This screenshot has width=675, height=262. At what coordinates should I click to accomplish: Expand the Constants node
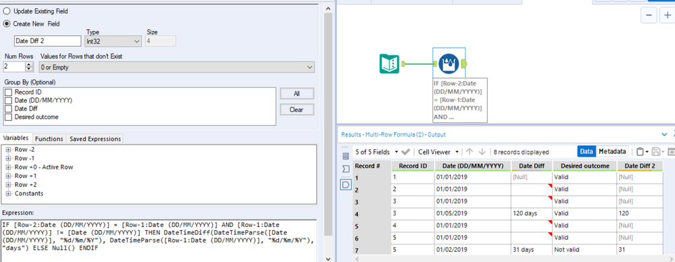pyautogui.click(x=8, y=193)
